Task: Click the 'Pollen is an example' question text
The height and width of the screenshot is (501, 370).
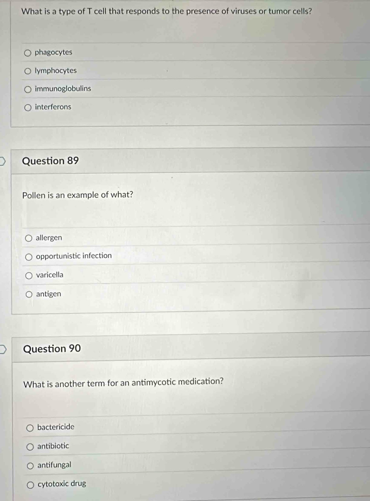Action: pos(77,195)
